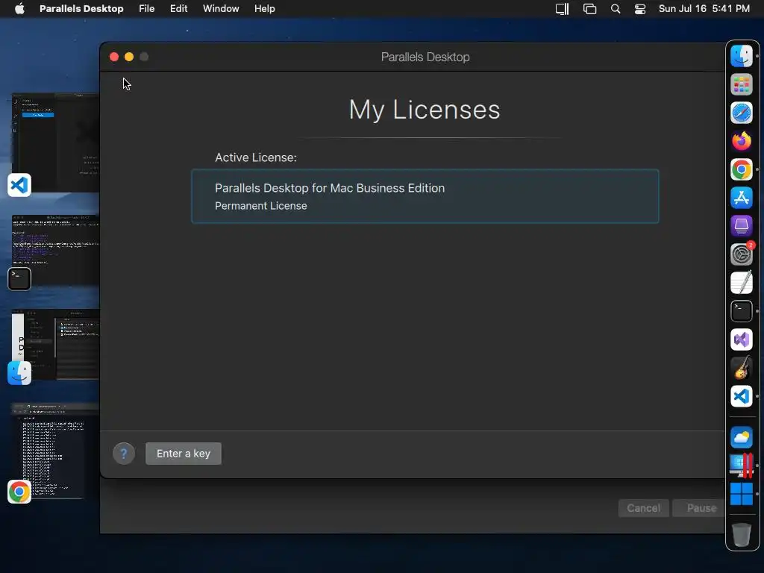Screen dimensions: 764x573
Task: Open Spotlight search in menu bar
Action: pos(616,9)
